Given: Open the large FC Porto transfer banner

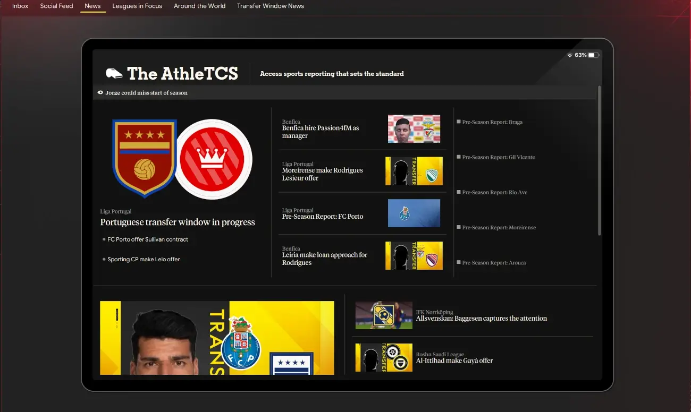Looking at the screenshot, I should (217, 338).
